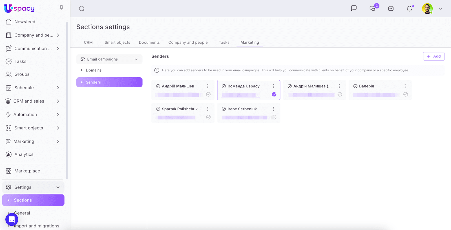
Task: Expand the Email campaigns dropdown
Action: (109, 59)
